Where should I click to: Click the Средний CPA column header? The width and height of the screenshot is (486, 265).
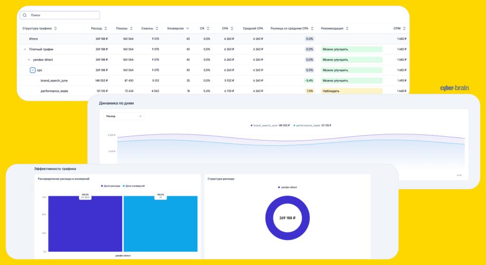(x=253, y=28)
